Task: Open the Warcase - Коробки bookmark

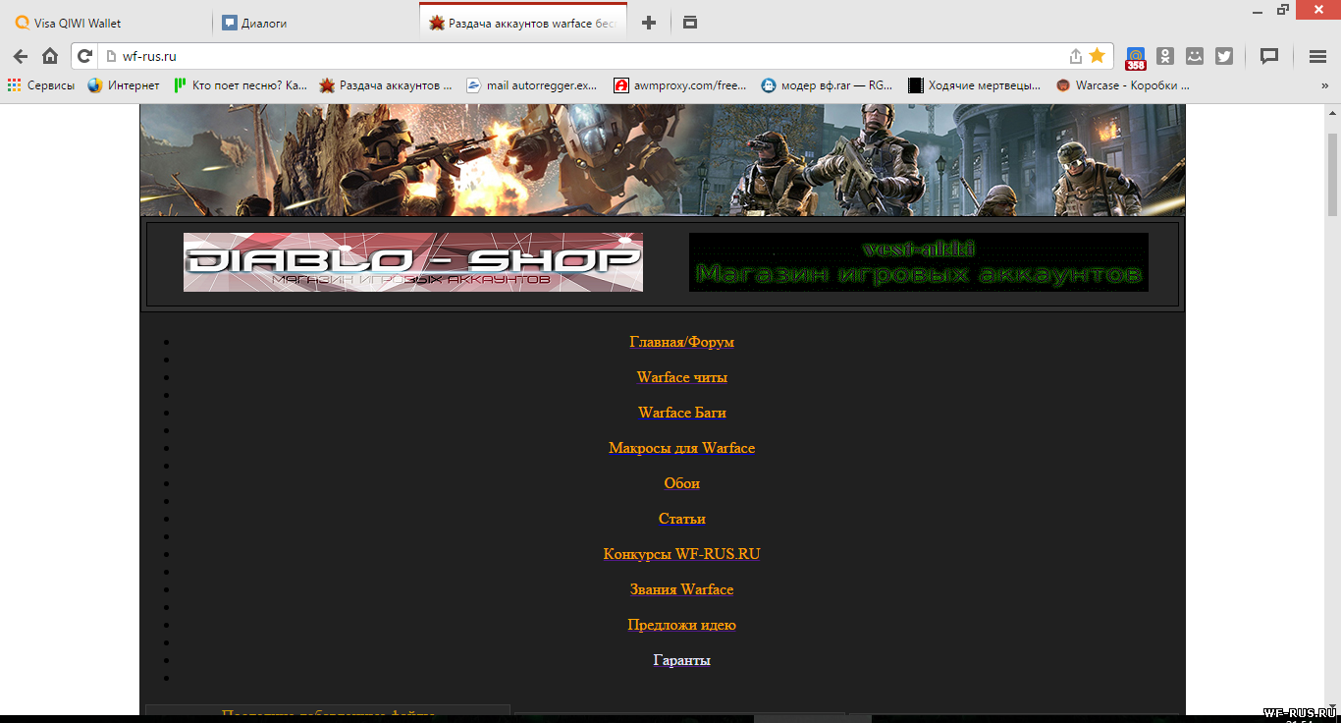Action: pos(1123,85)
